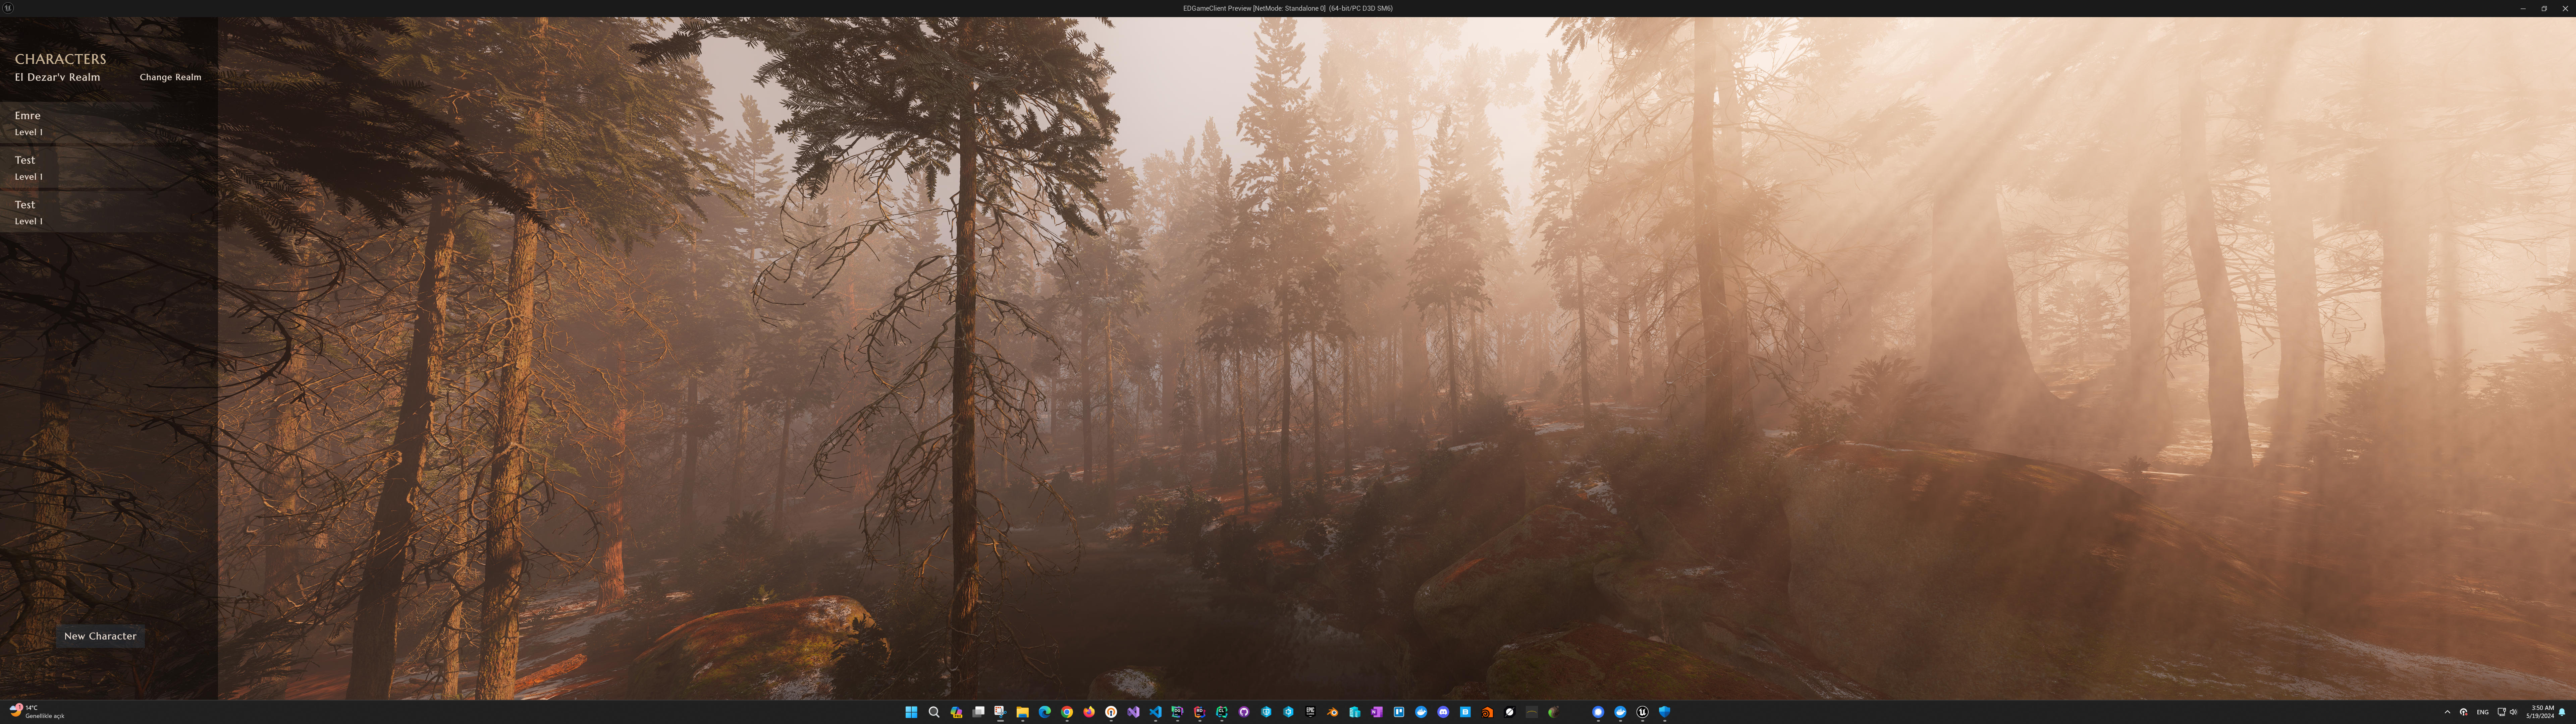Launch Firefox from the taskbar
Image resolution: width=2576 pixels, height=724 pixels.
coord(1089,712)
